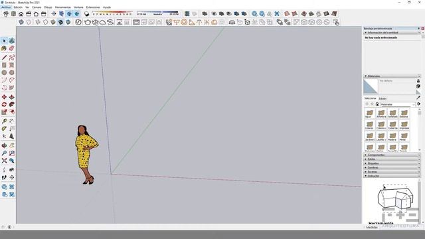
Task: Toggle X-ray face style
Action: click(21, 22)
